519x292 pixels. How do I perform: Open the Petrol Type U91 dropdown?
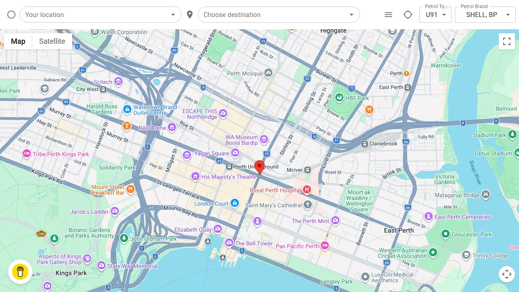click(x=435, y=15)
